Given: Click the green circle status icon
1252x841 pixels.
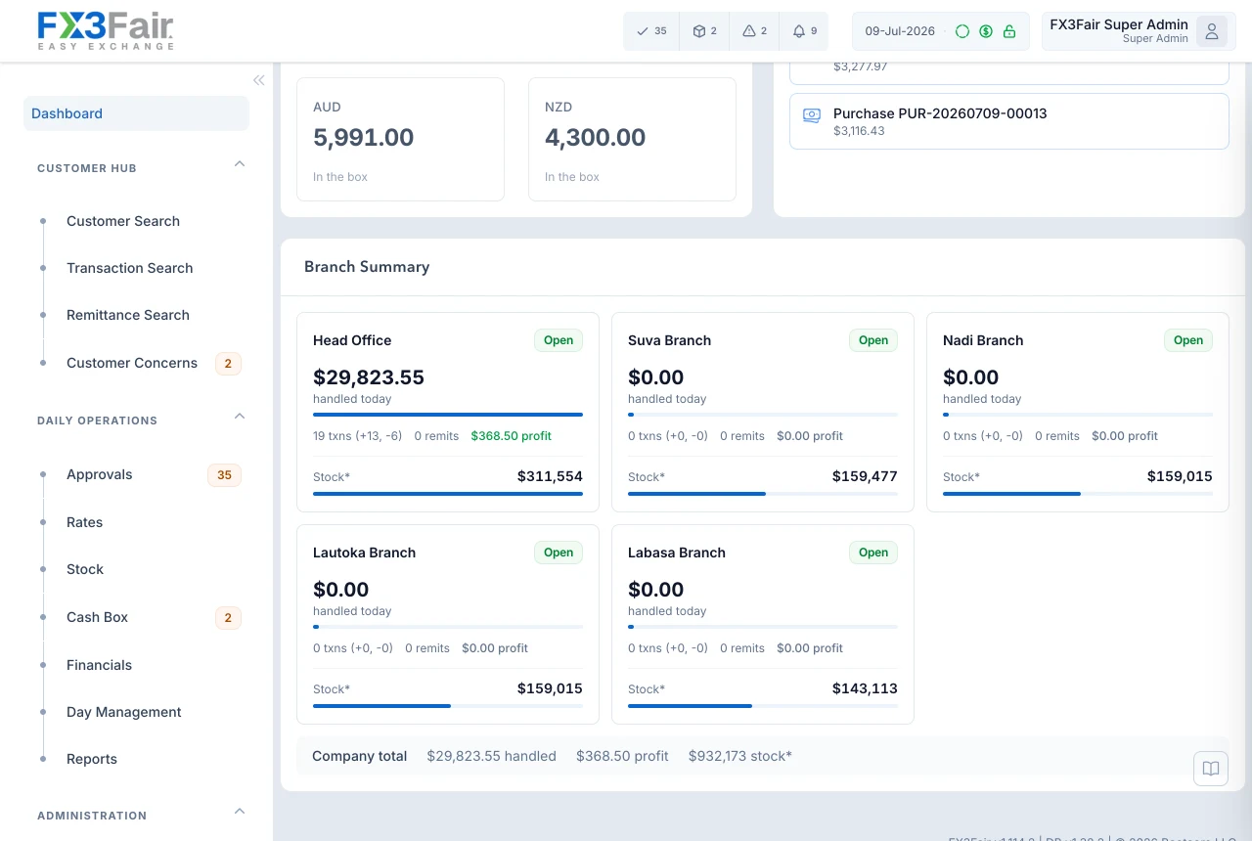Looking at the screenshot, I should (x=962, y=31).
